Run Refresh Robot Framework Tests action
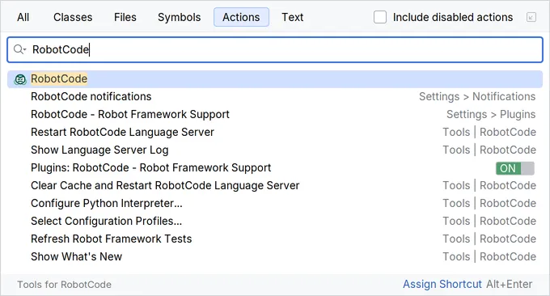The height and width of the screenshot is (296, 550). pyautogui.click(x=275, y=239)
